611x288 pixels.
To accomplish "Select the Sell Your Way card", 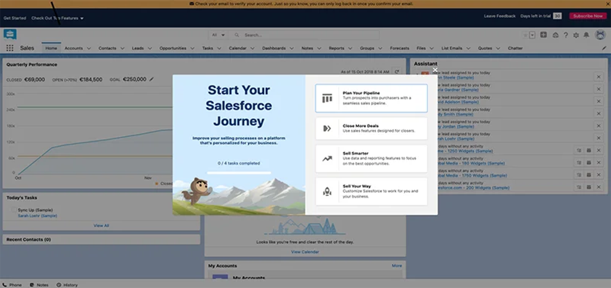I will click(x=371, y=191).
